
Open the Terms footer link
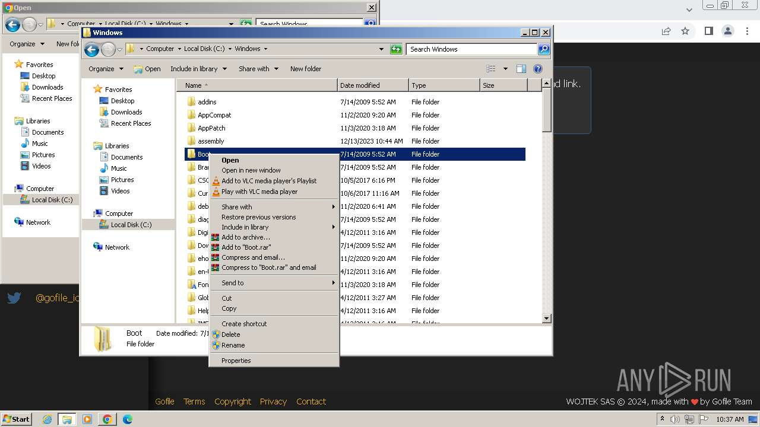[194, 401]
